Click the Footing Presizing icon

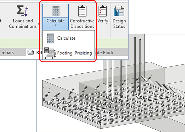50,53
